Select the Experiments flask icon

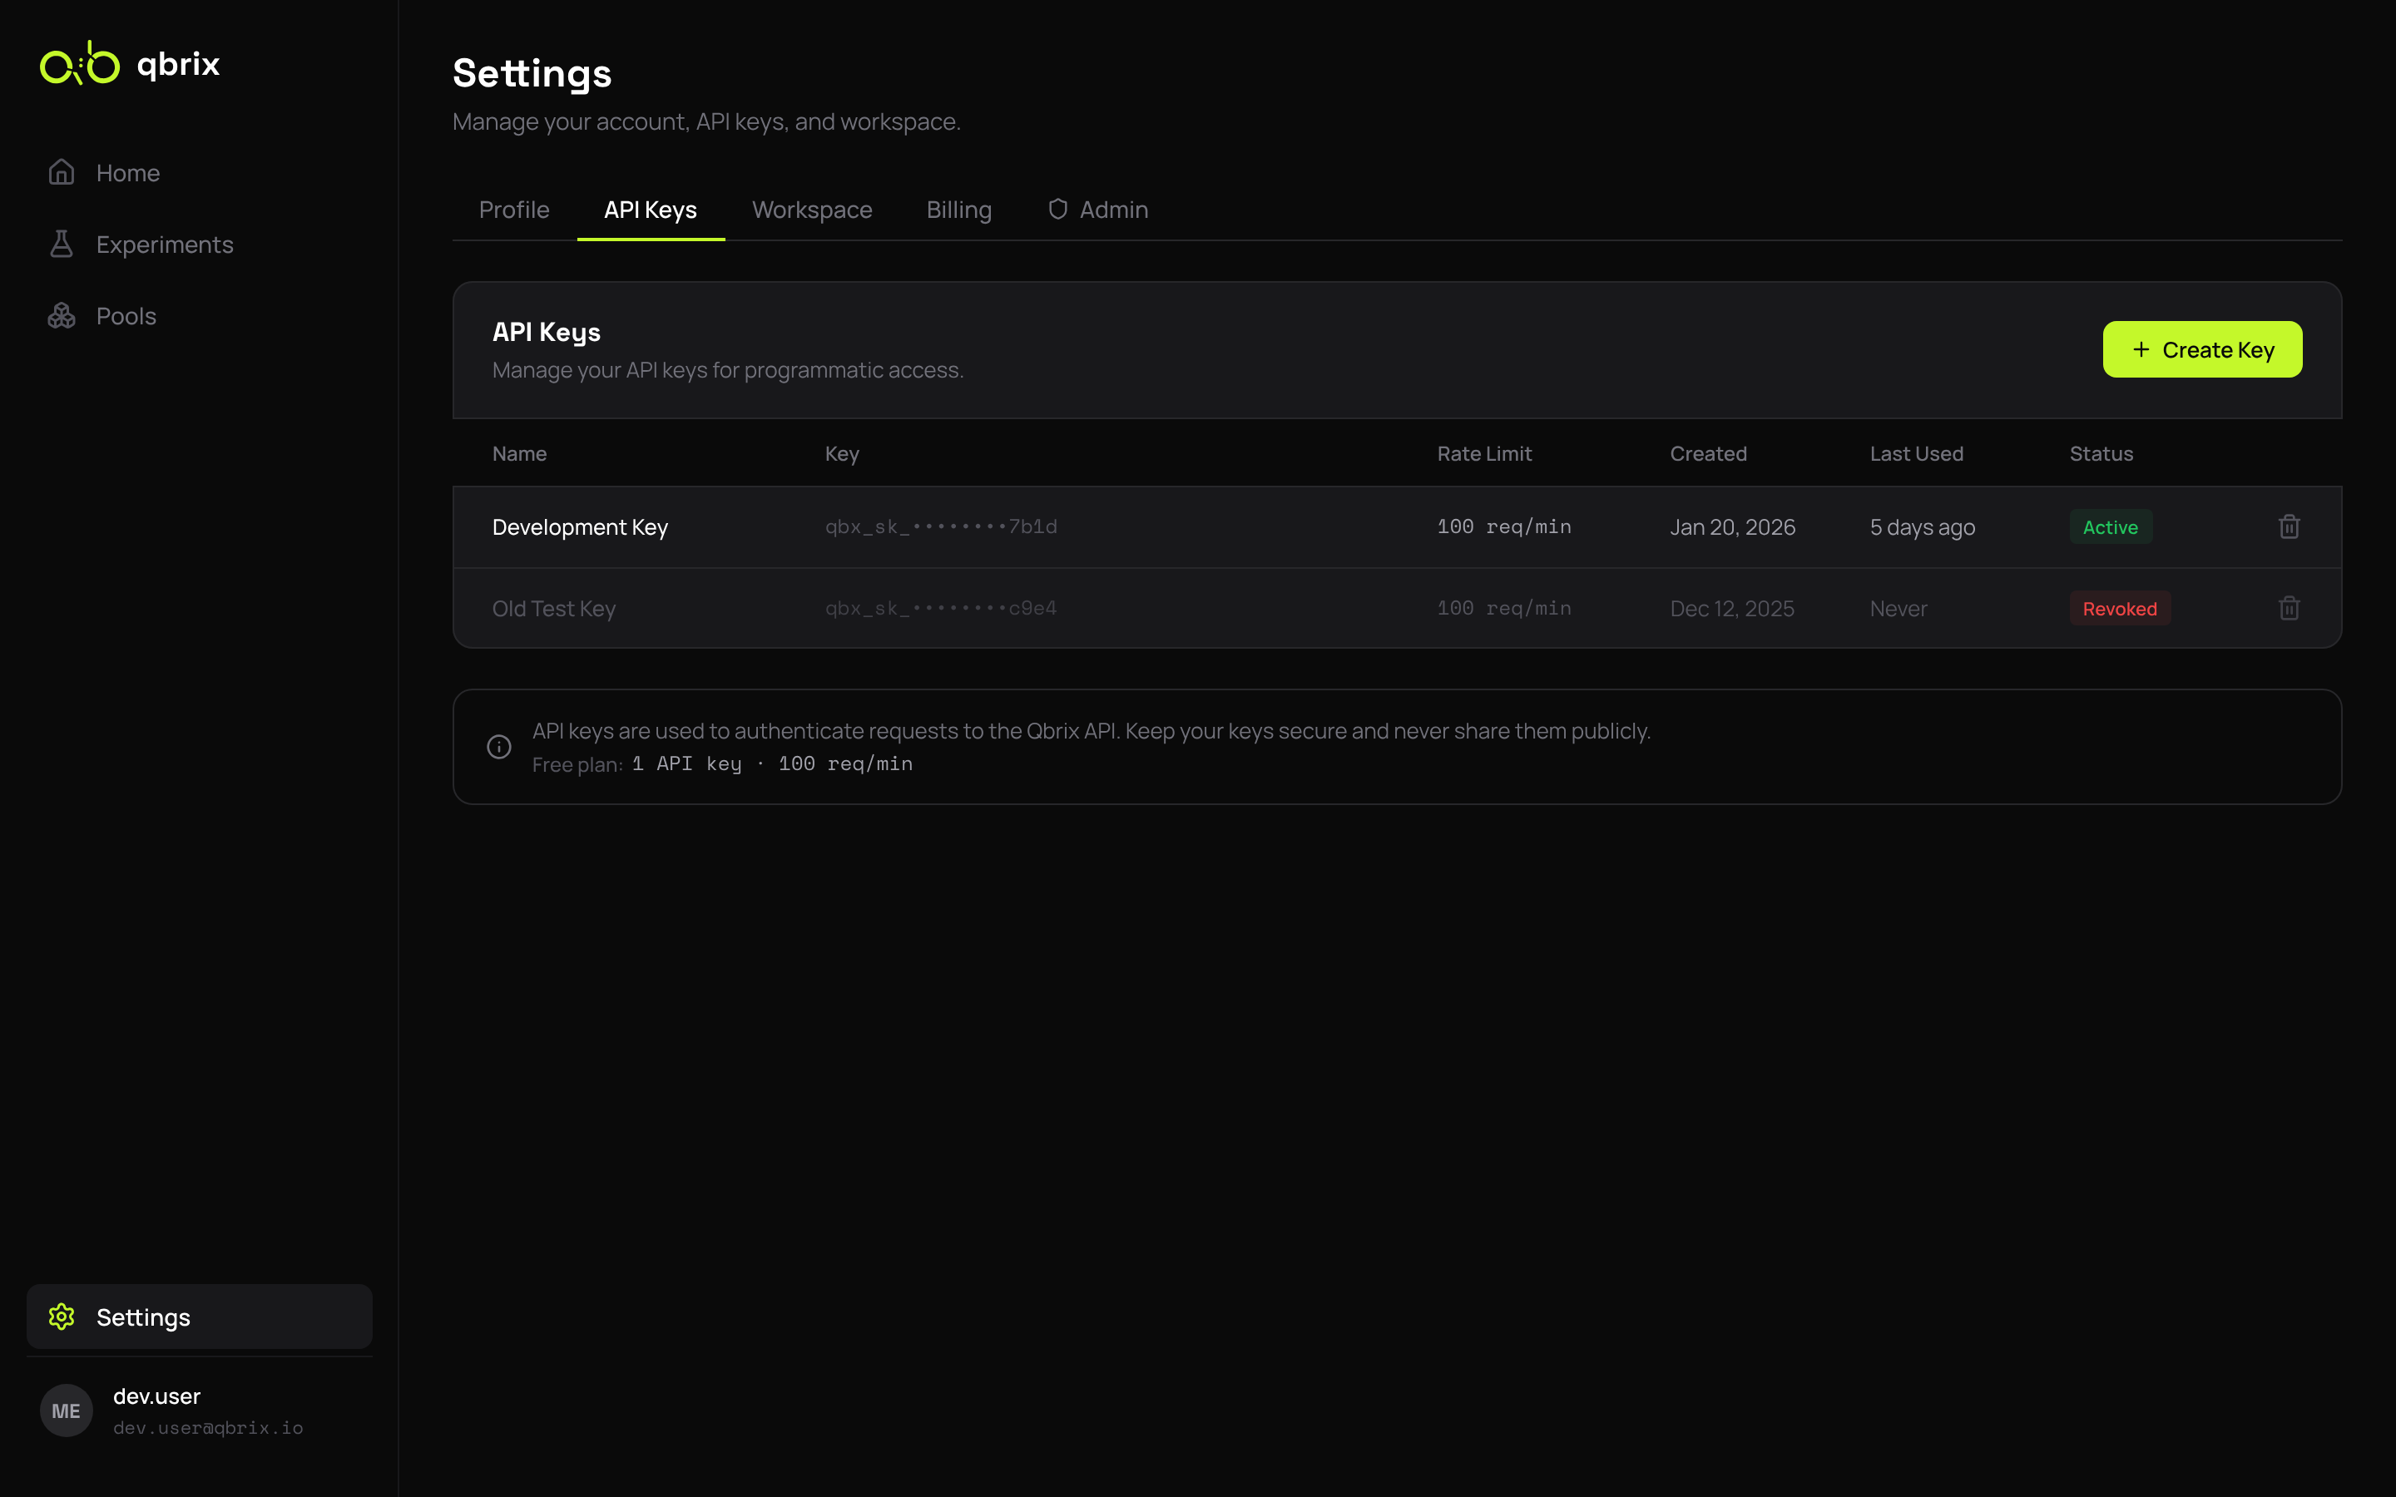62,244
